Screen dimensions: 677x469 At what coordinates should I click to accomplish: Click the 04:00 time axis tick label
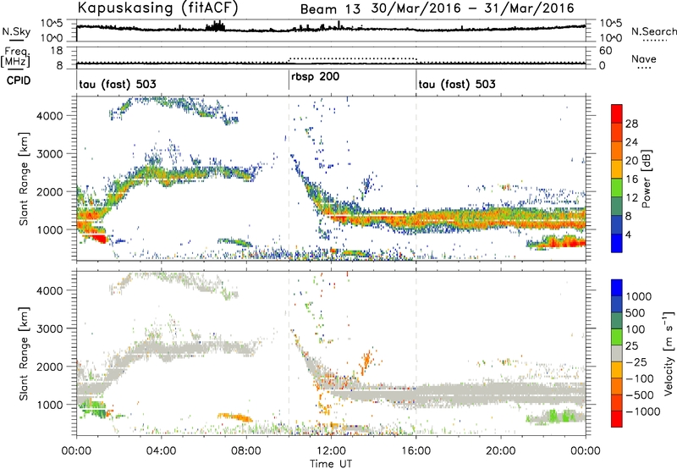coord(161,451)
